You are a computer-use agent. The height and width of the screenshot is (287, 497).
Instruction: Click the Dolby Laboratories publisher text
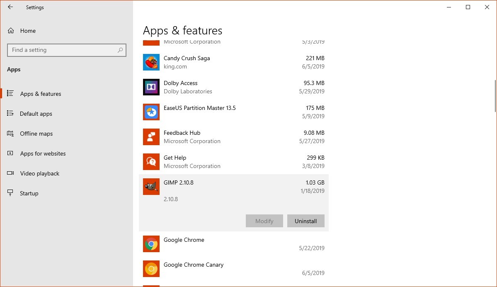188,91
